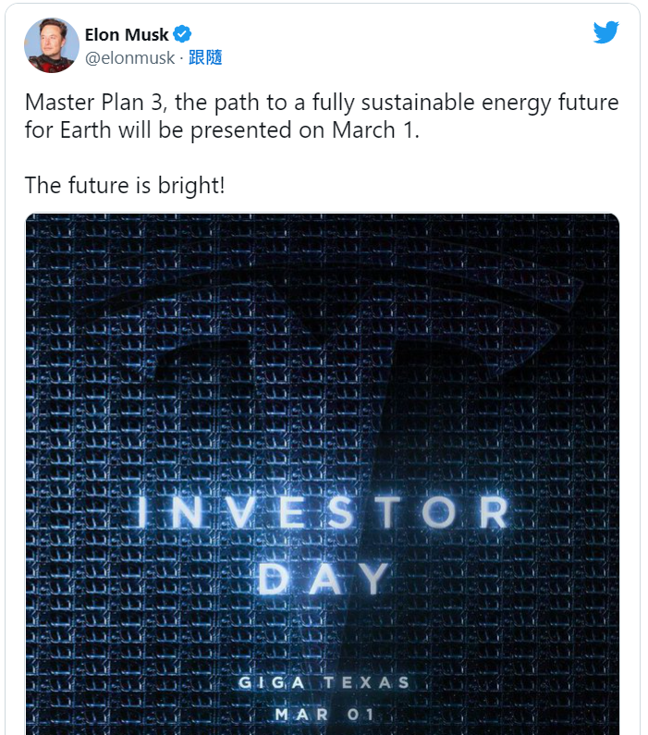Click the blue verified badge
This screenshot has height=735, width=648.
pyautogui.click(x=182, y=34)
